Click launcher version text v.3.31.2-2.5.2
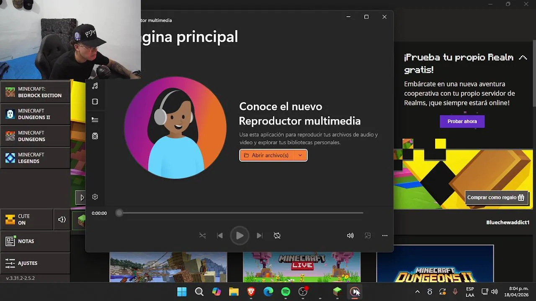 pyautogui.click(x=21, y=278)
